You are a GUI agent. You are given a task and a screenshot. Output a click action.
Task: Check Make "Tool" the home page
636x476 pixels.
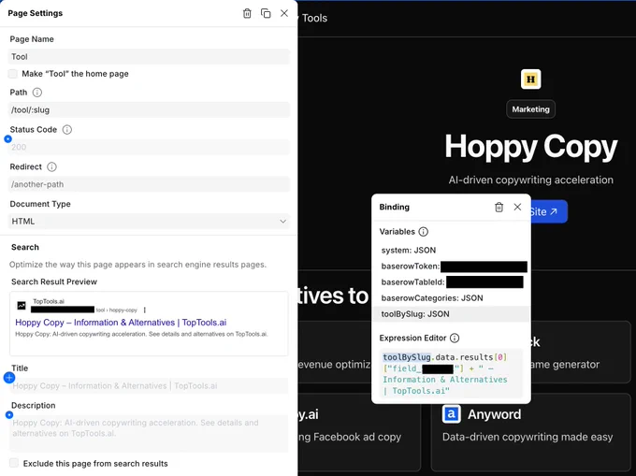click(x=13, y=74)
